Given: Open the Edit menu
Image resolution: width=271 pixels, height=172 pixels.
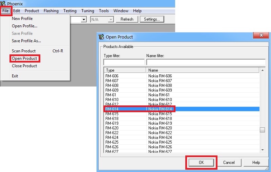Looking at the screenshot, I should (17, 11).
